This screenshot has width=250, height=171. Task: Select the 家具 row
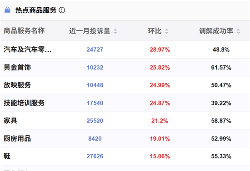[125, 121]
